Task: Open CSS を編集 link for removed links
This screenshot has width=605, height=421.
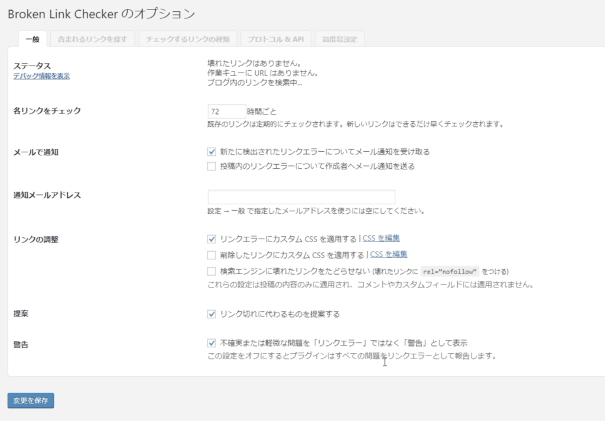Action: pyautogui.click(x=389, y=254)
